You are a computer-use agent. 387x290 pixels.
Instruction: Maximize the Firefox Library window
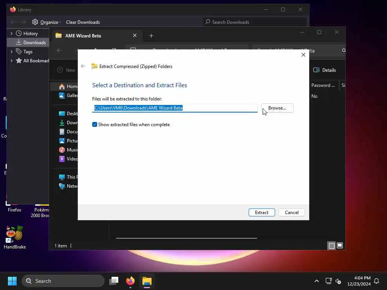pyautogui.click(x=283, y=9)
